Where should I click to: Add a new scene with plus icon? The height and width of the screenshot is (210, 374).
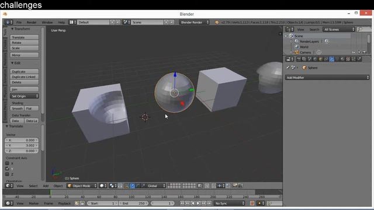[x=166, y=22]
